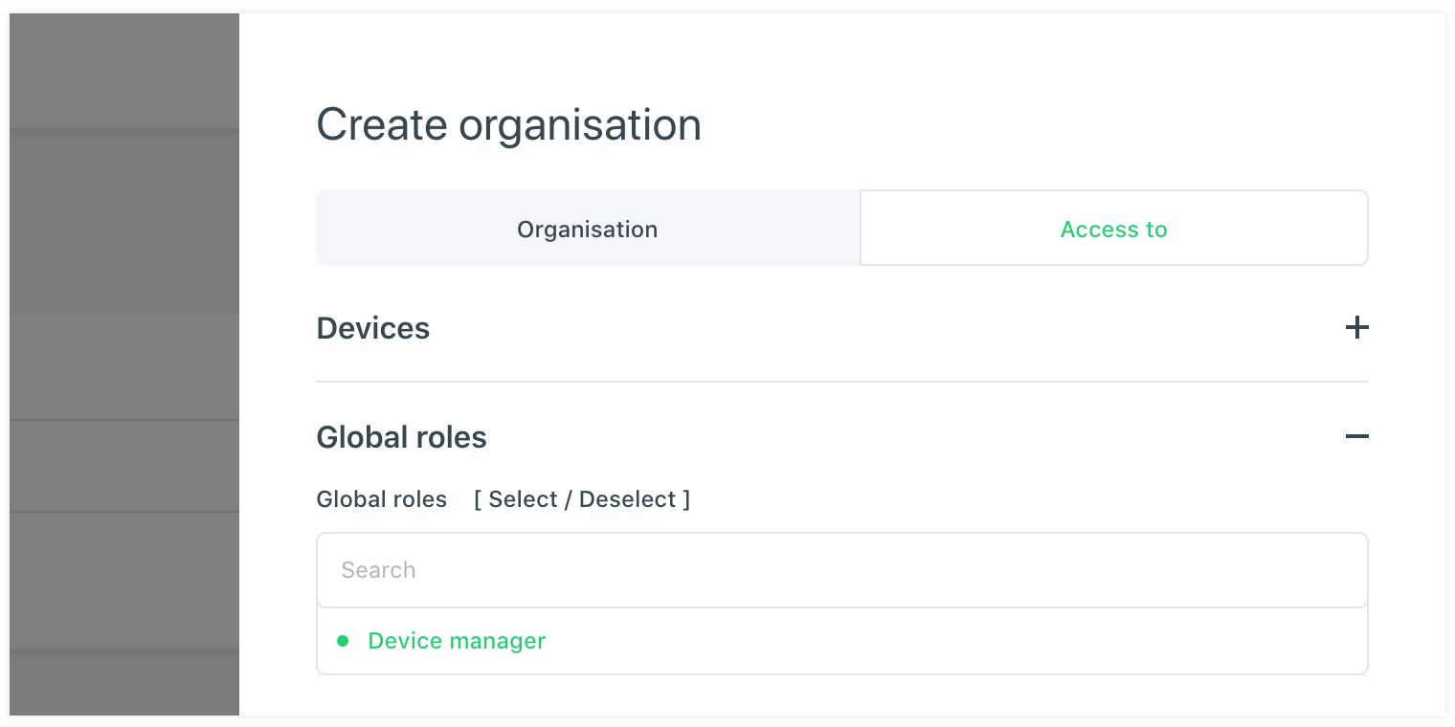Click the bold Global roles heading
Screen dimensions: 1455x727
click(x=401, y=437)
